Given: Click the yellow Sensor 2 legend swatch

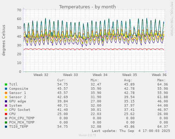Looking at the screenshot, I should [6, 97].
